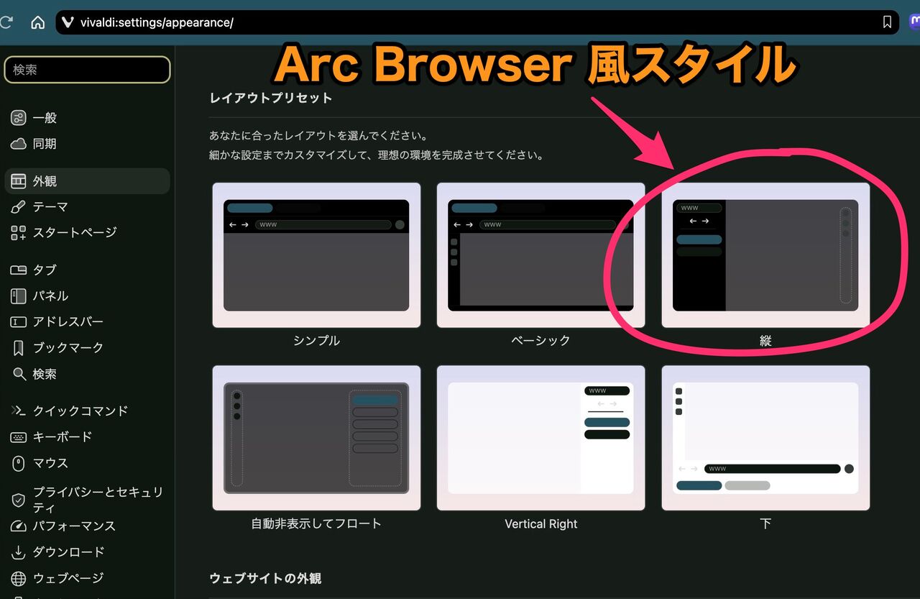Select the シンプル layout preset thumbnail
The height and width of the screenshot is (599, 920).
coord(316,255)
